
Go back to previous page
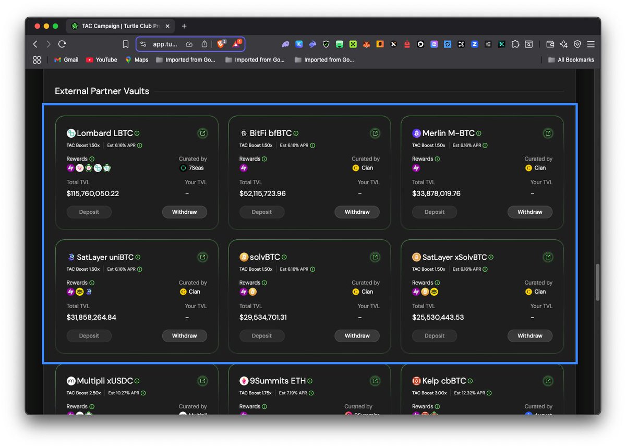point(35,44)
